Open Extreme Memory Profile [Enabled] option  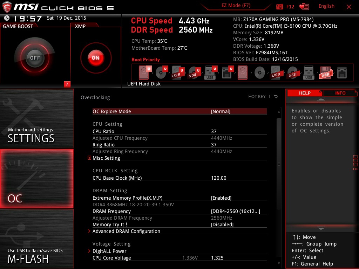pyautogui.click(x=179, y=198)
